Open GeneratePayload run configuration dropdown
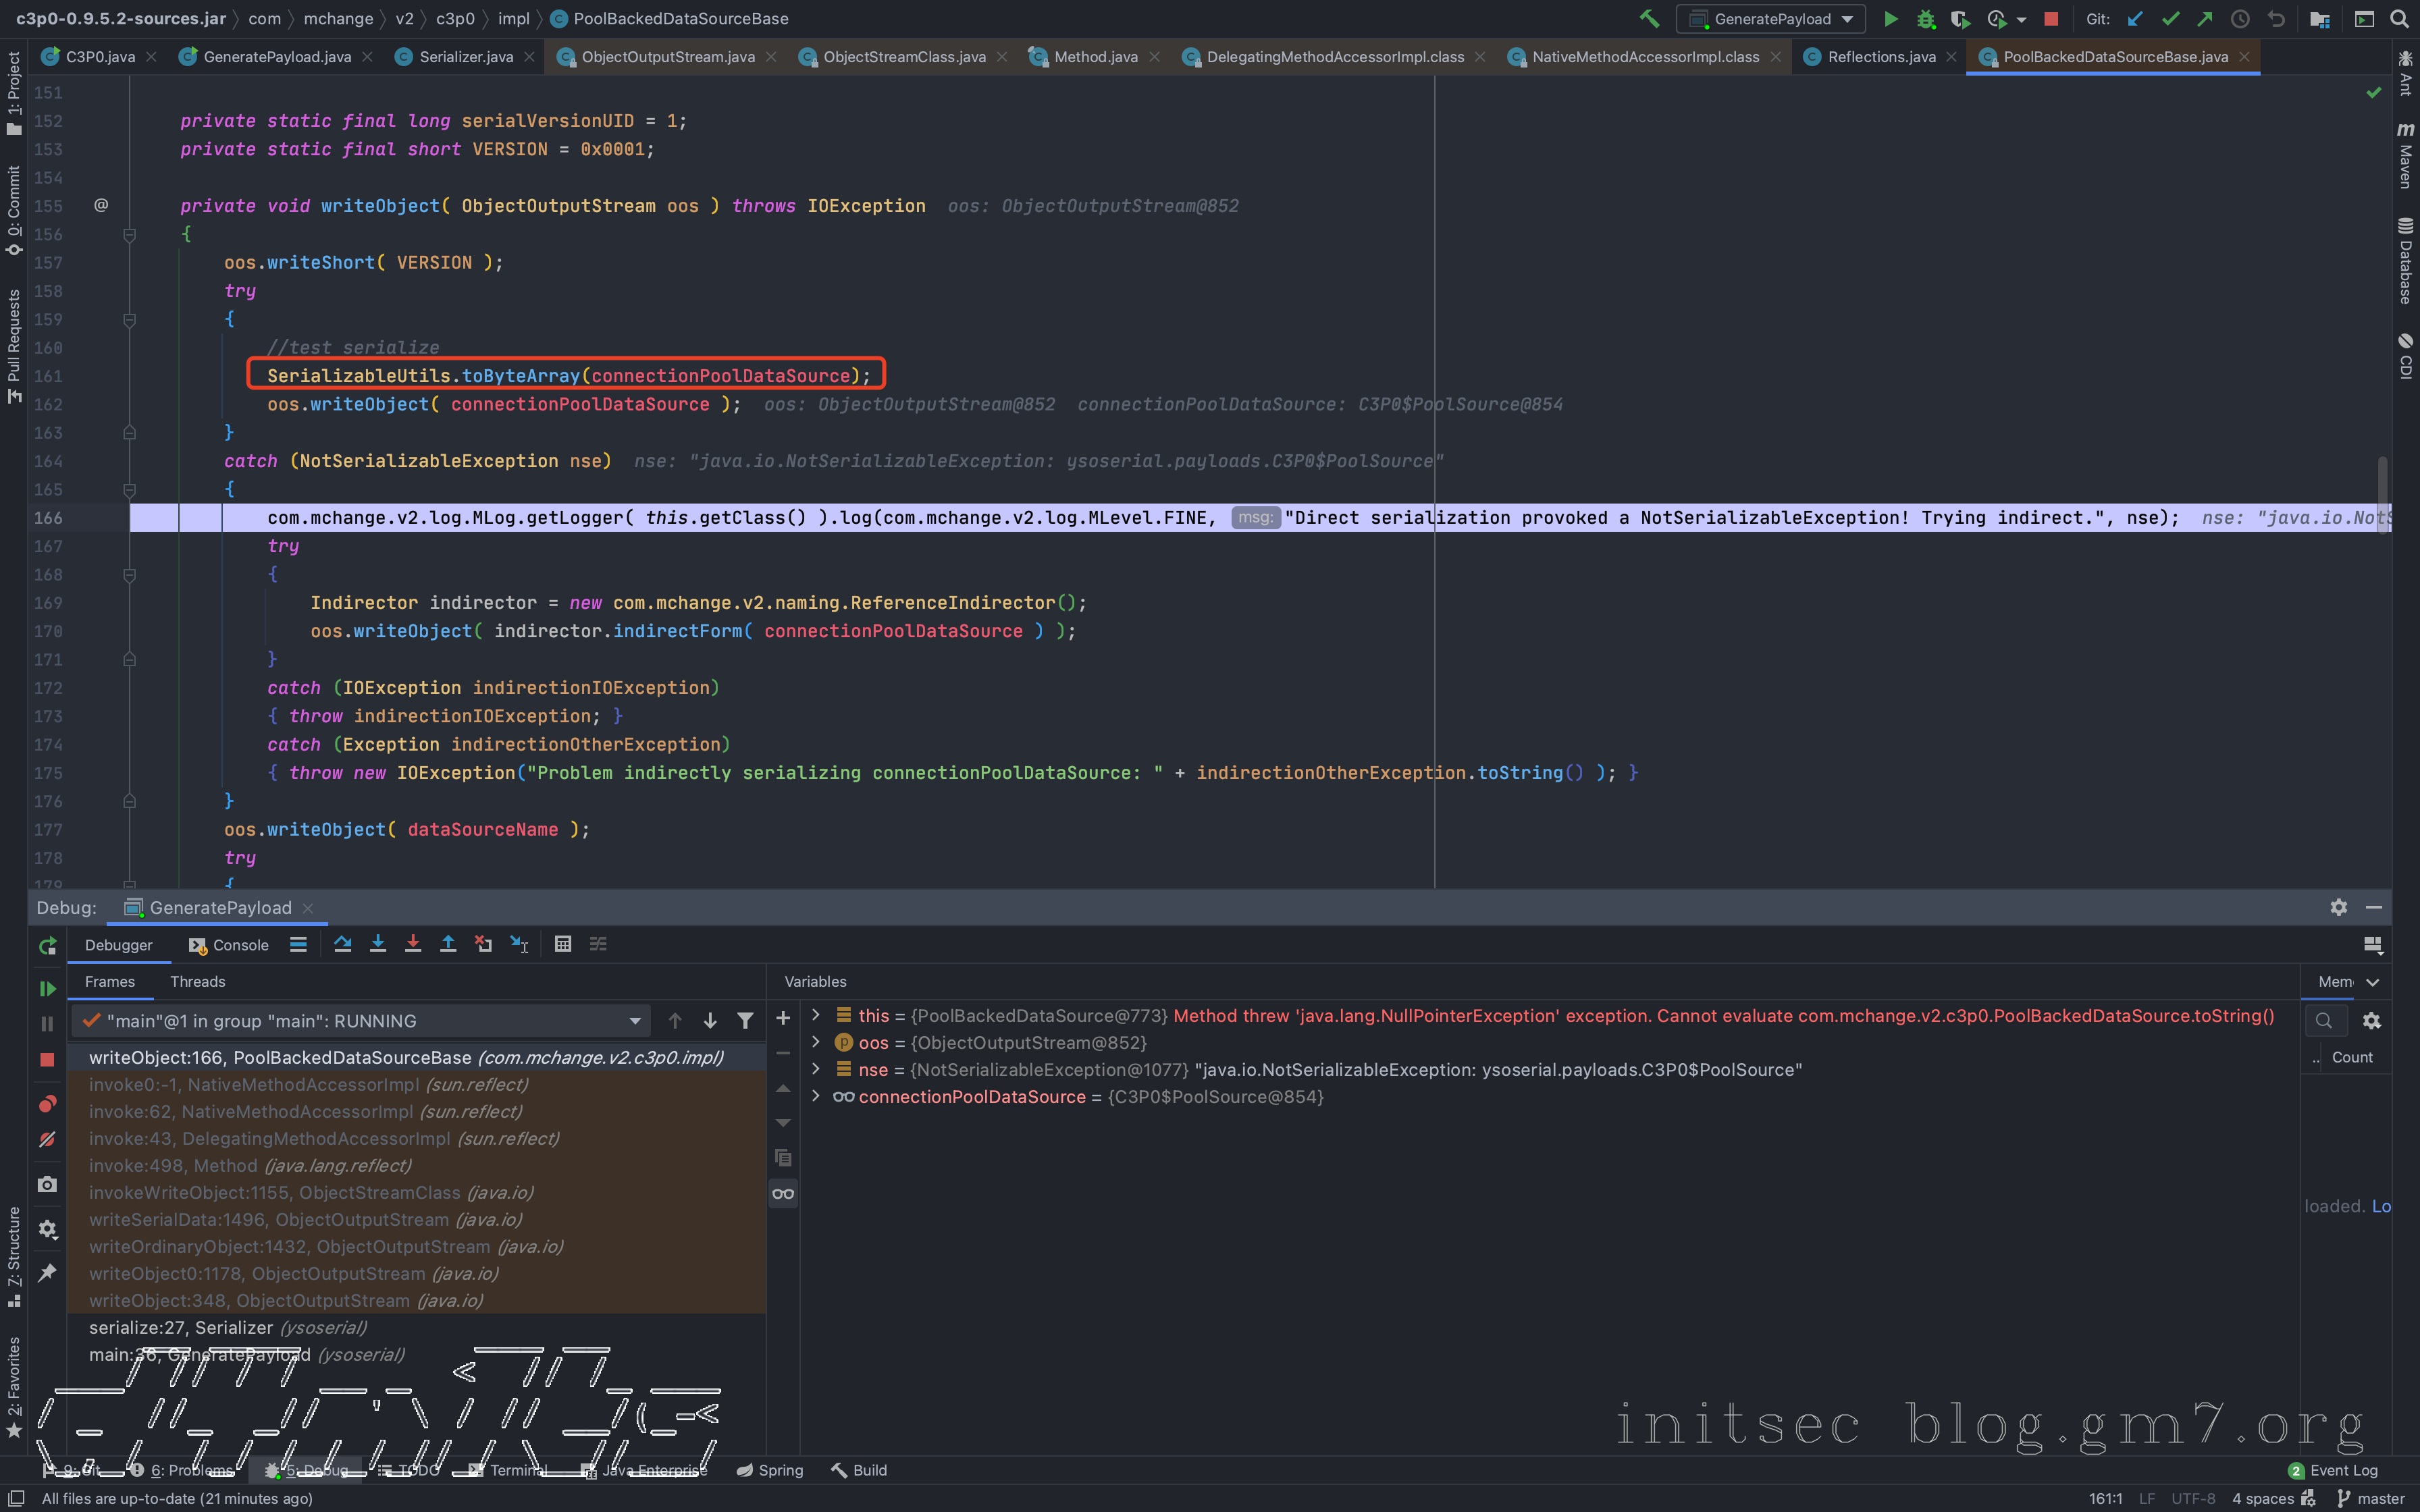Viewport: 2420px width, 1512px height. pos(1771,19)
